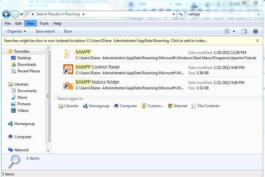Click the Save search button

(45, 31)
